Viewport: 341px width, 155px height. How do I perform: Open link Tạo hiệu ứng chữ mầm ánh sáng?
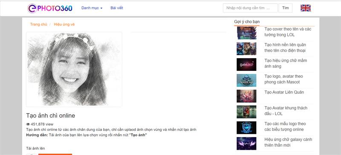286,63
